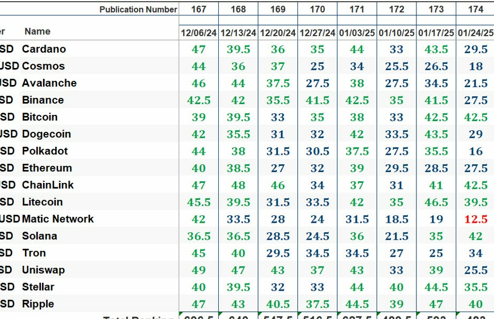Select the Solana row name
Viewport: 494px width, 319px height.
click(x=39, y=236)
